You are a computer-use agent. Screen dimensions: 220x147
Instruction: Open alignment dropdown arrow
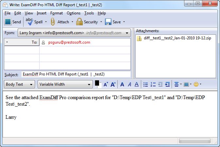coord(181,84)
